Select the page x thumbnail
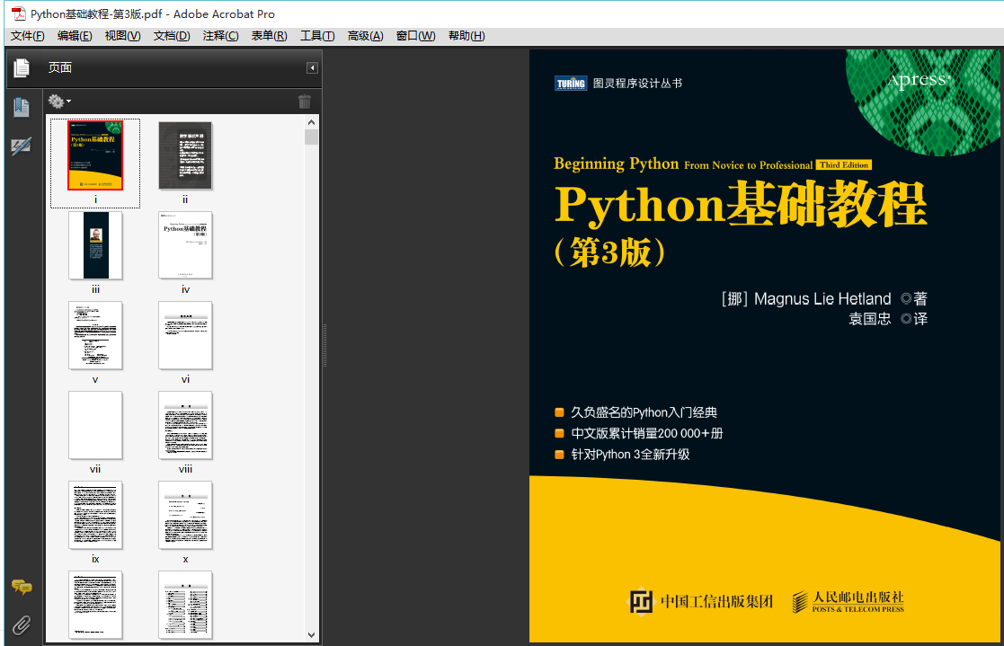1004x646 pixels. pos(185,516)
